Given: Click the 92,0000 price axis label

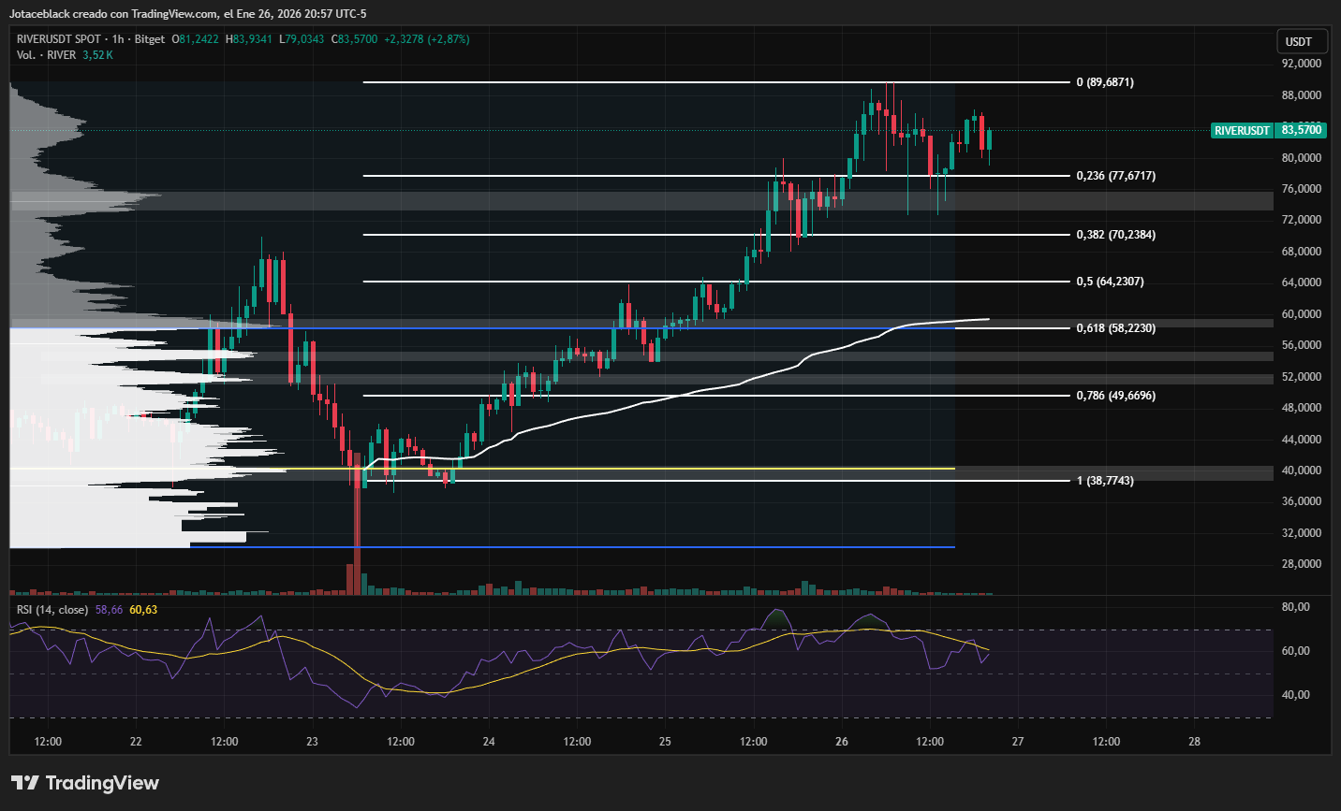Looking at the screenshot, I should (x=1301, y=64).
